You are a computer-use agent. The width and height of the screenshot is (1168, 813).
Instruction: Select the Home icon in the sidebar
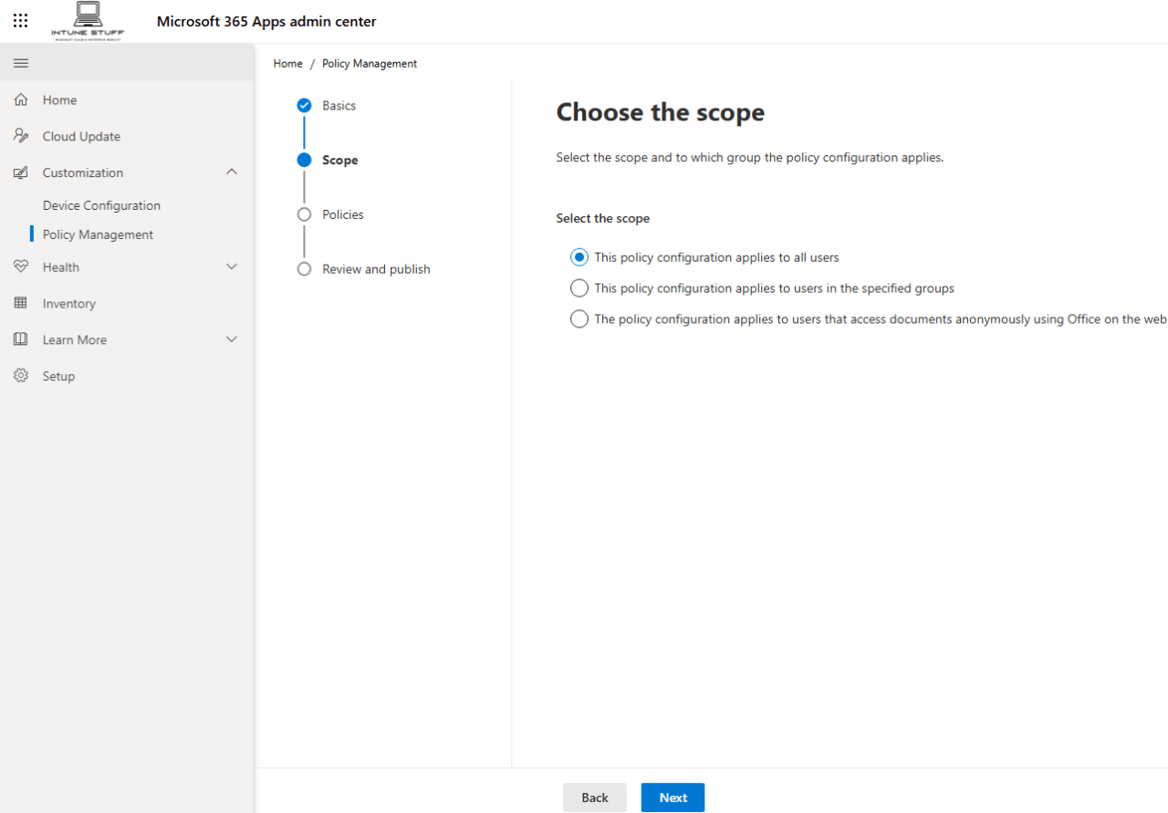pyautogui.click(x=19, y=99)
